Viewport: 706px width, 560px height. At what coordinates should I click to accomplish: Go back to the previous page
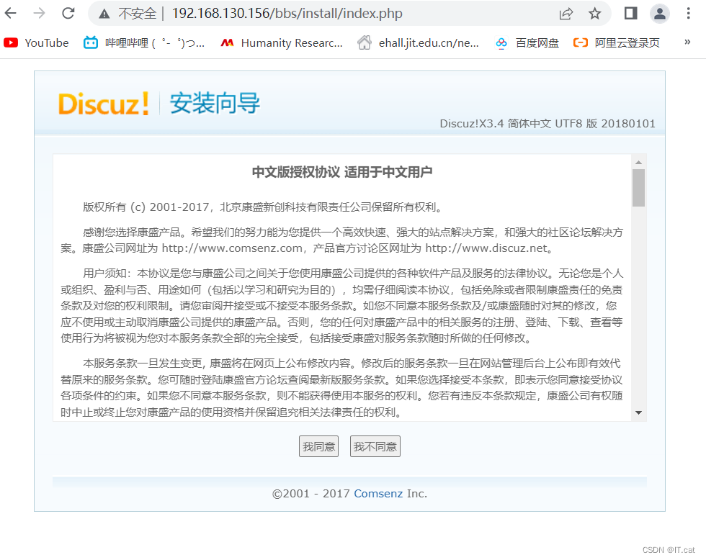[x=10, y=13]
